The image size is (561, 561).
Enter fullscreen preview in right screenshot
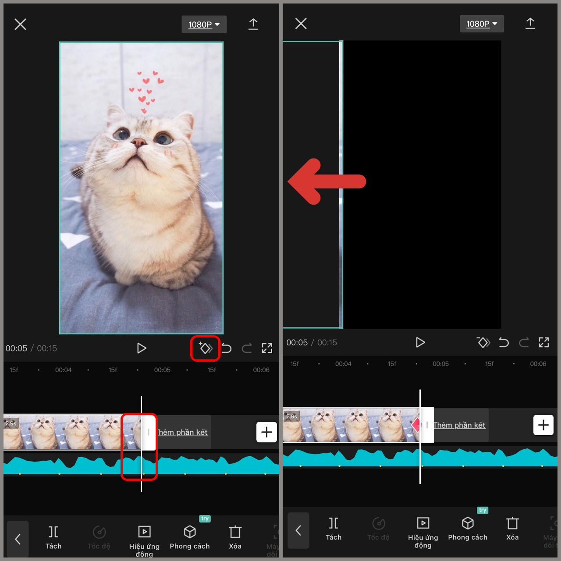pos(544,342)
